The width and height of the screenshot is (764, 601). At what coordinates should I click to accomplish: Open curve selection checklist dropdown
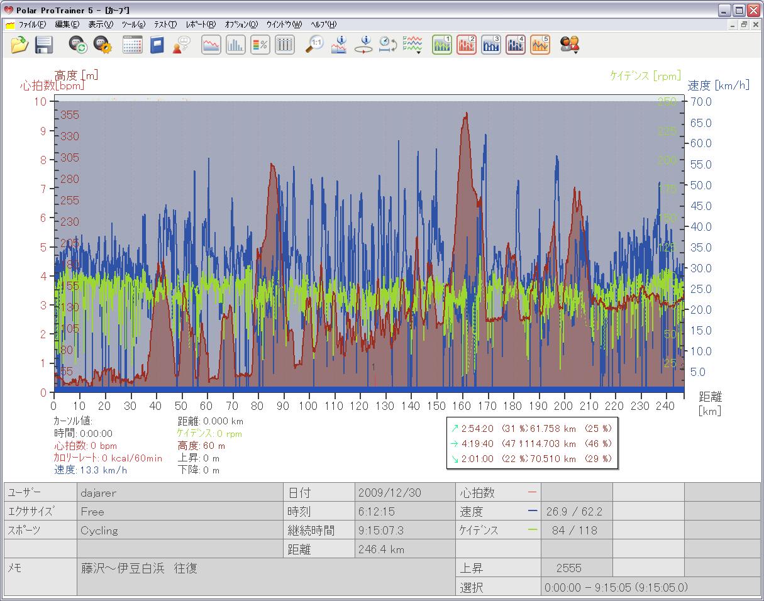[x=413, y=45]
